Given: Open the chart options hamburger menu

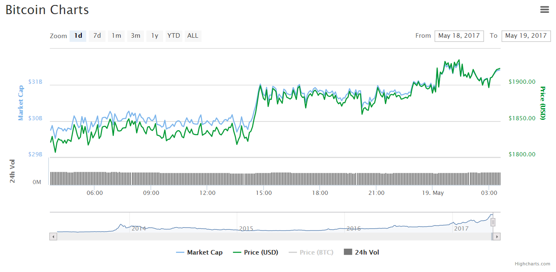Looking at the screenshot, I should point(544,9).
